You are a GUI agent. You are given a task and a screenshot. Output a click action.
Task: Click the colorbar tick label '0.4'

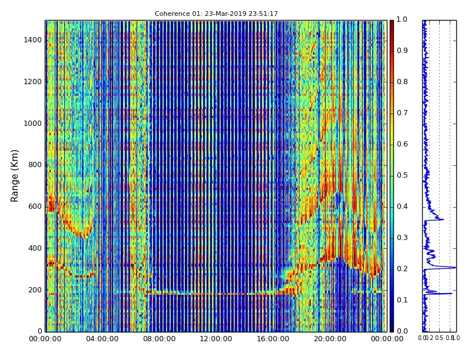pos(402,207)
